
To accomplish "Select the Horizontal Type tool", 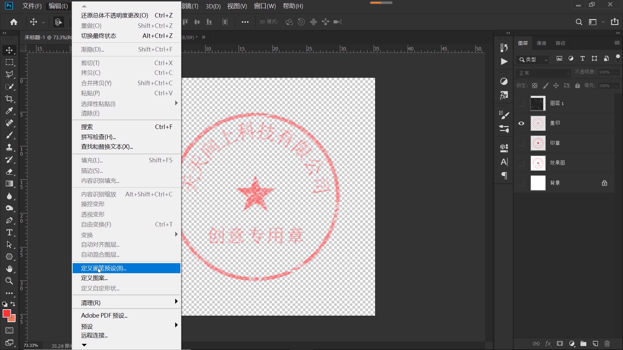I will [9, 232].
